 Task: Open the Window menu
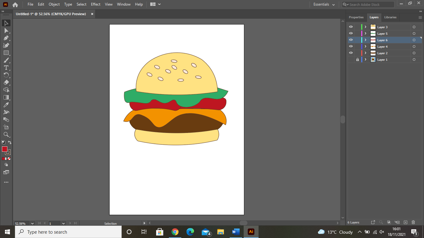tap(124, 4)
